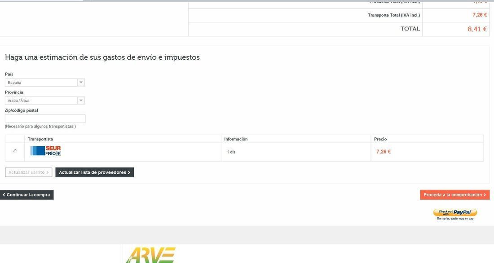Click the 'Necesario para algunos transportistas' note
The width and height of the screenshot is (494, 263).
point(40,126)
